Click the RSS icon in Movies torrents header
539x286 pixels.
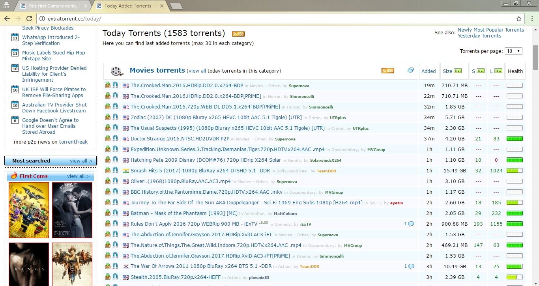pos(387,71)
